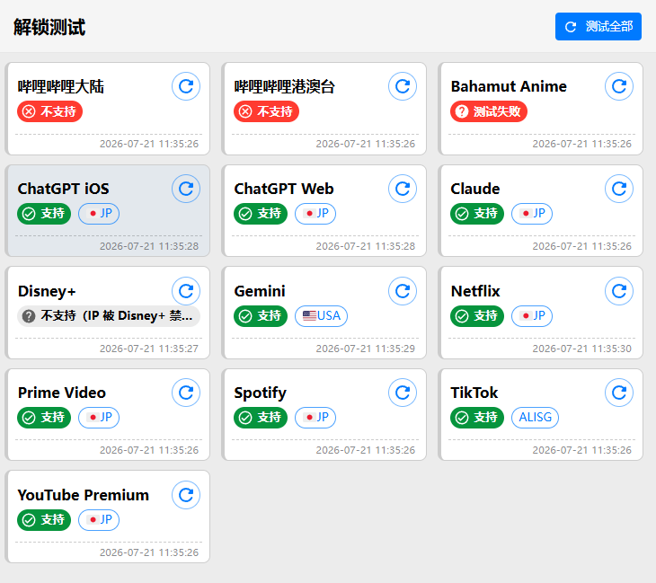This screenshot has height=583, width=656.
Task: Refresh the 哔哩哔哩港澳台 test
Action: (403, 86)
